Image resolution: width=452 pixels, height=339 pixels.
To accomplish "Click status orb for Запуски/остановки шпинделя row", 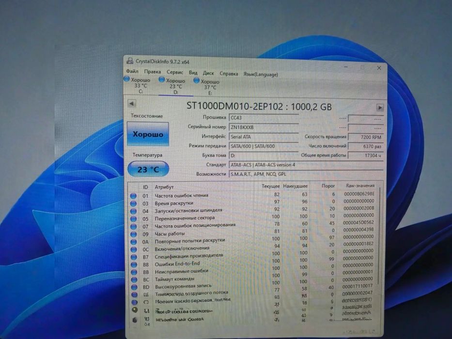I will click(133, 211).
